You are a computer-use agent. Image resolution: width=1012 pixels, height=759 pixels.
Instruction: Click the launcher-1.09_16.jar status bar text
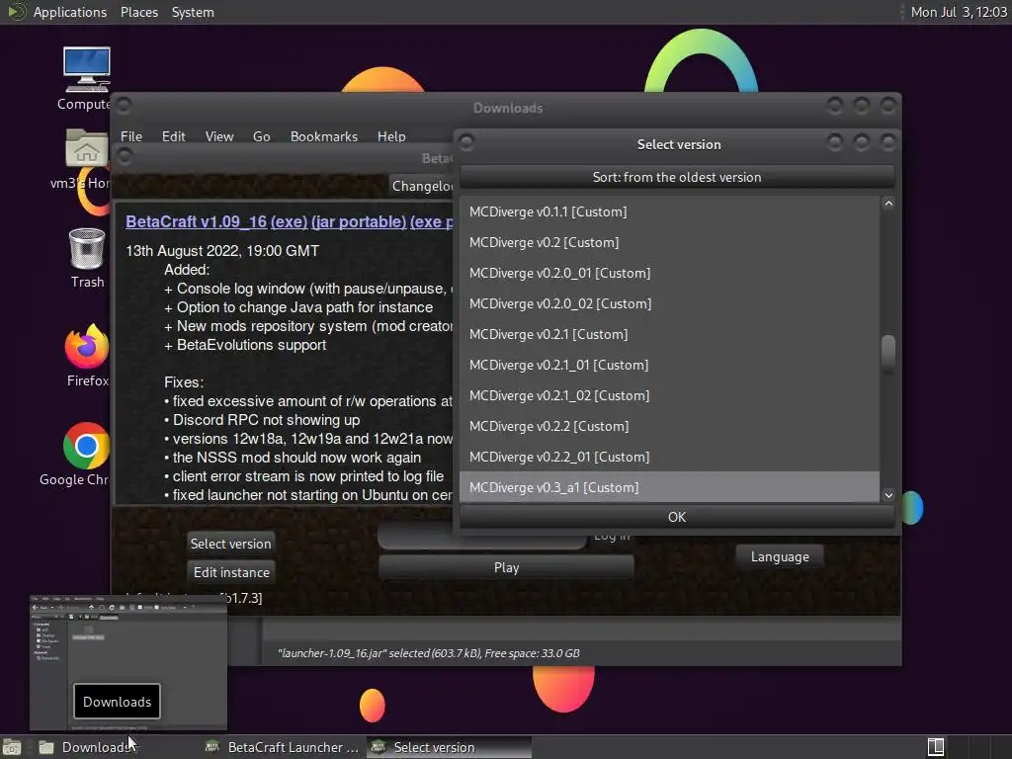[429, 653]
